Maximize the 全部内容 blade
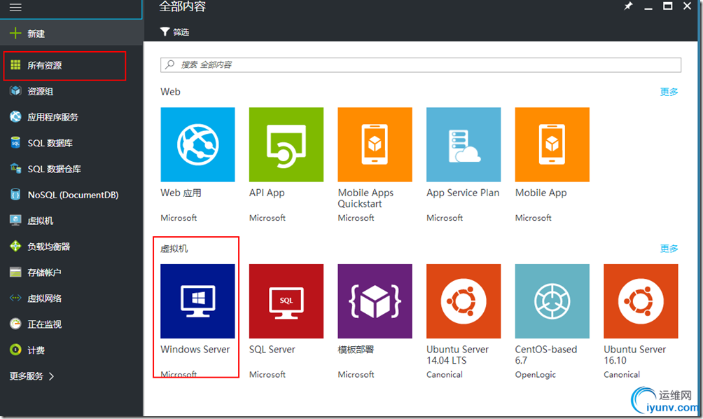 tap(667, 6)
